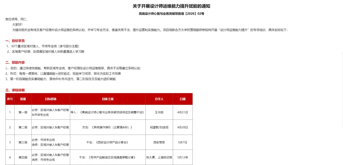Viewport: 343px width, 165px height.
Task: Click the table header '分享人'
Action: tap(159, 99)
